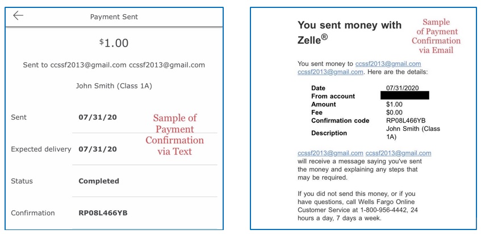Open second ccssf2013@gmail.com link above 'will receive'

tap(399, 153)
